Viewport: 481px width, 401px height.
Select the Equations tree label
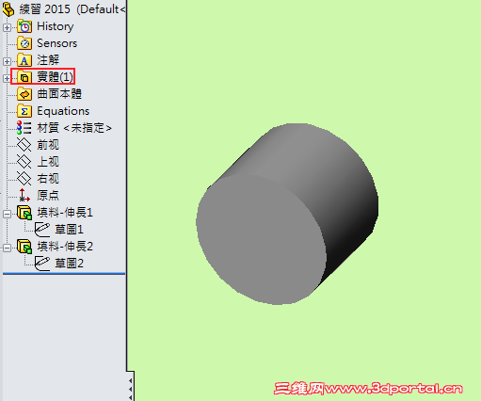coord(63,111)
